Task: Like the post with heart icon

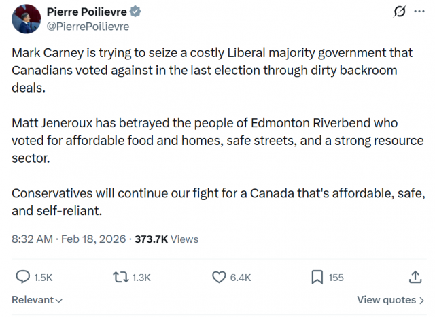Action: point(219,277)
